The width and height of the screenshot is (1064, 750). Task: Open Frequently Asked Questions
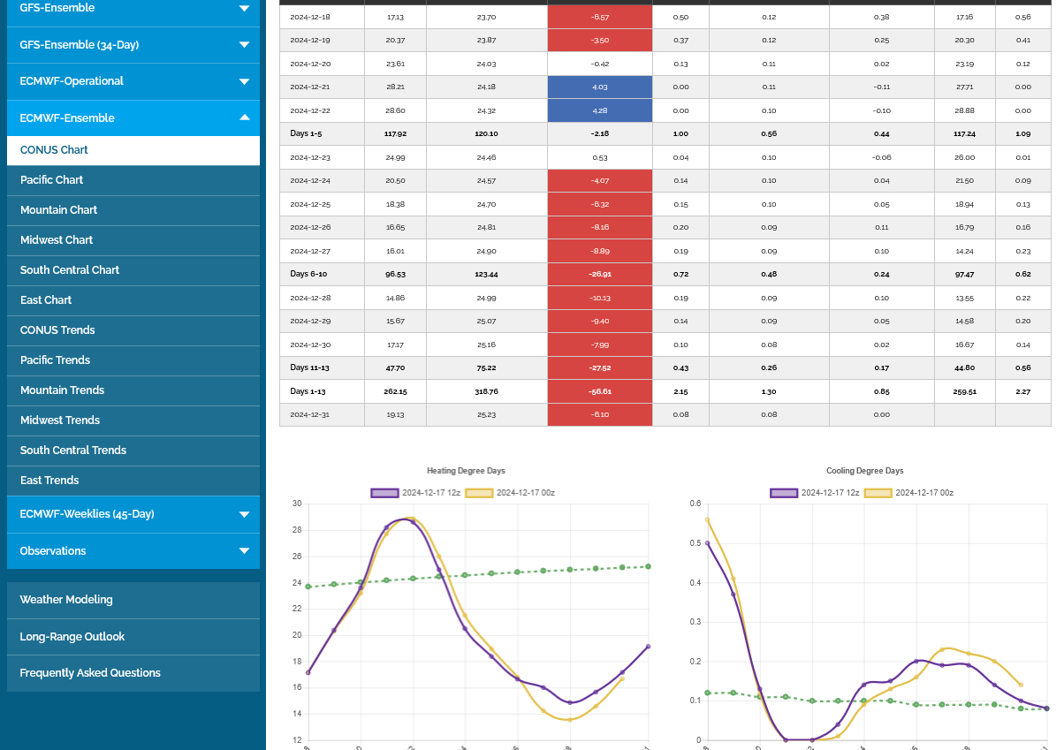click(90, 673)
